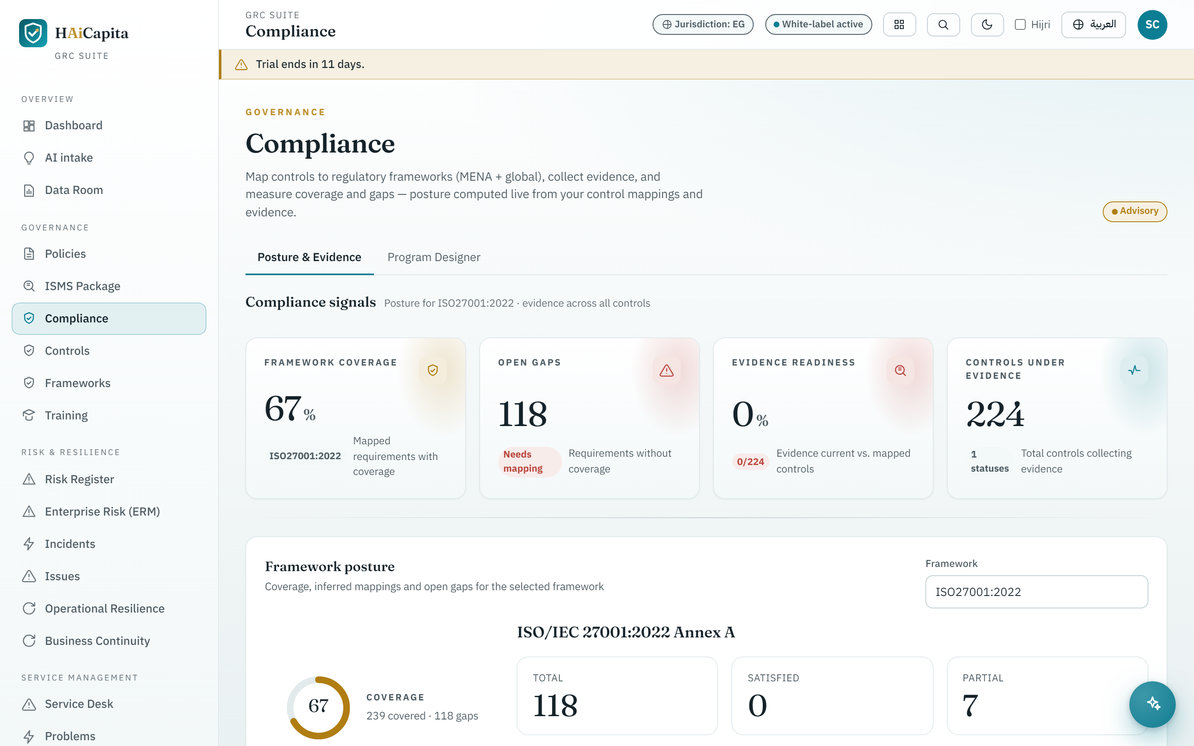
Task: Click the PARTIAL 7 stat card
Action: [x=1047, y=695]
